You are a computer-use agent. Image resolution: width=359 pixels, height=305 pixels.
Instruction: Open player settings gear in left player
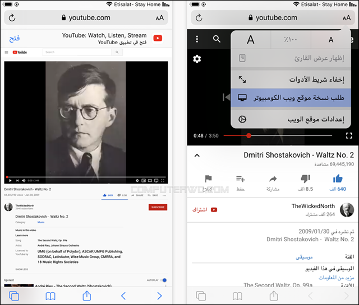pyautogui.click(x=137, y=181)
